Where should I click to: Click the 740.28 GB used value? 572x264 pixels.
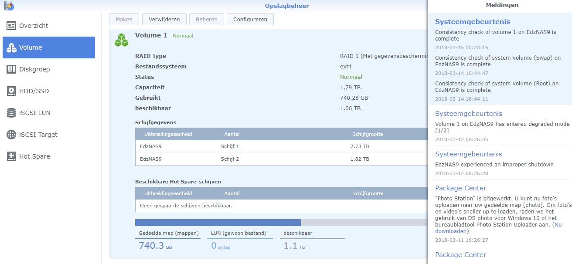click(x=353, y=98)
